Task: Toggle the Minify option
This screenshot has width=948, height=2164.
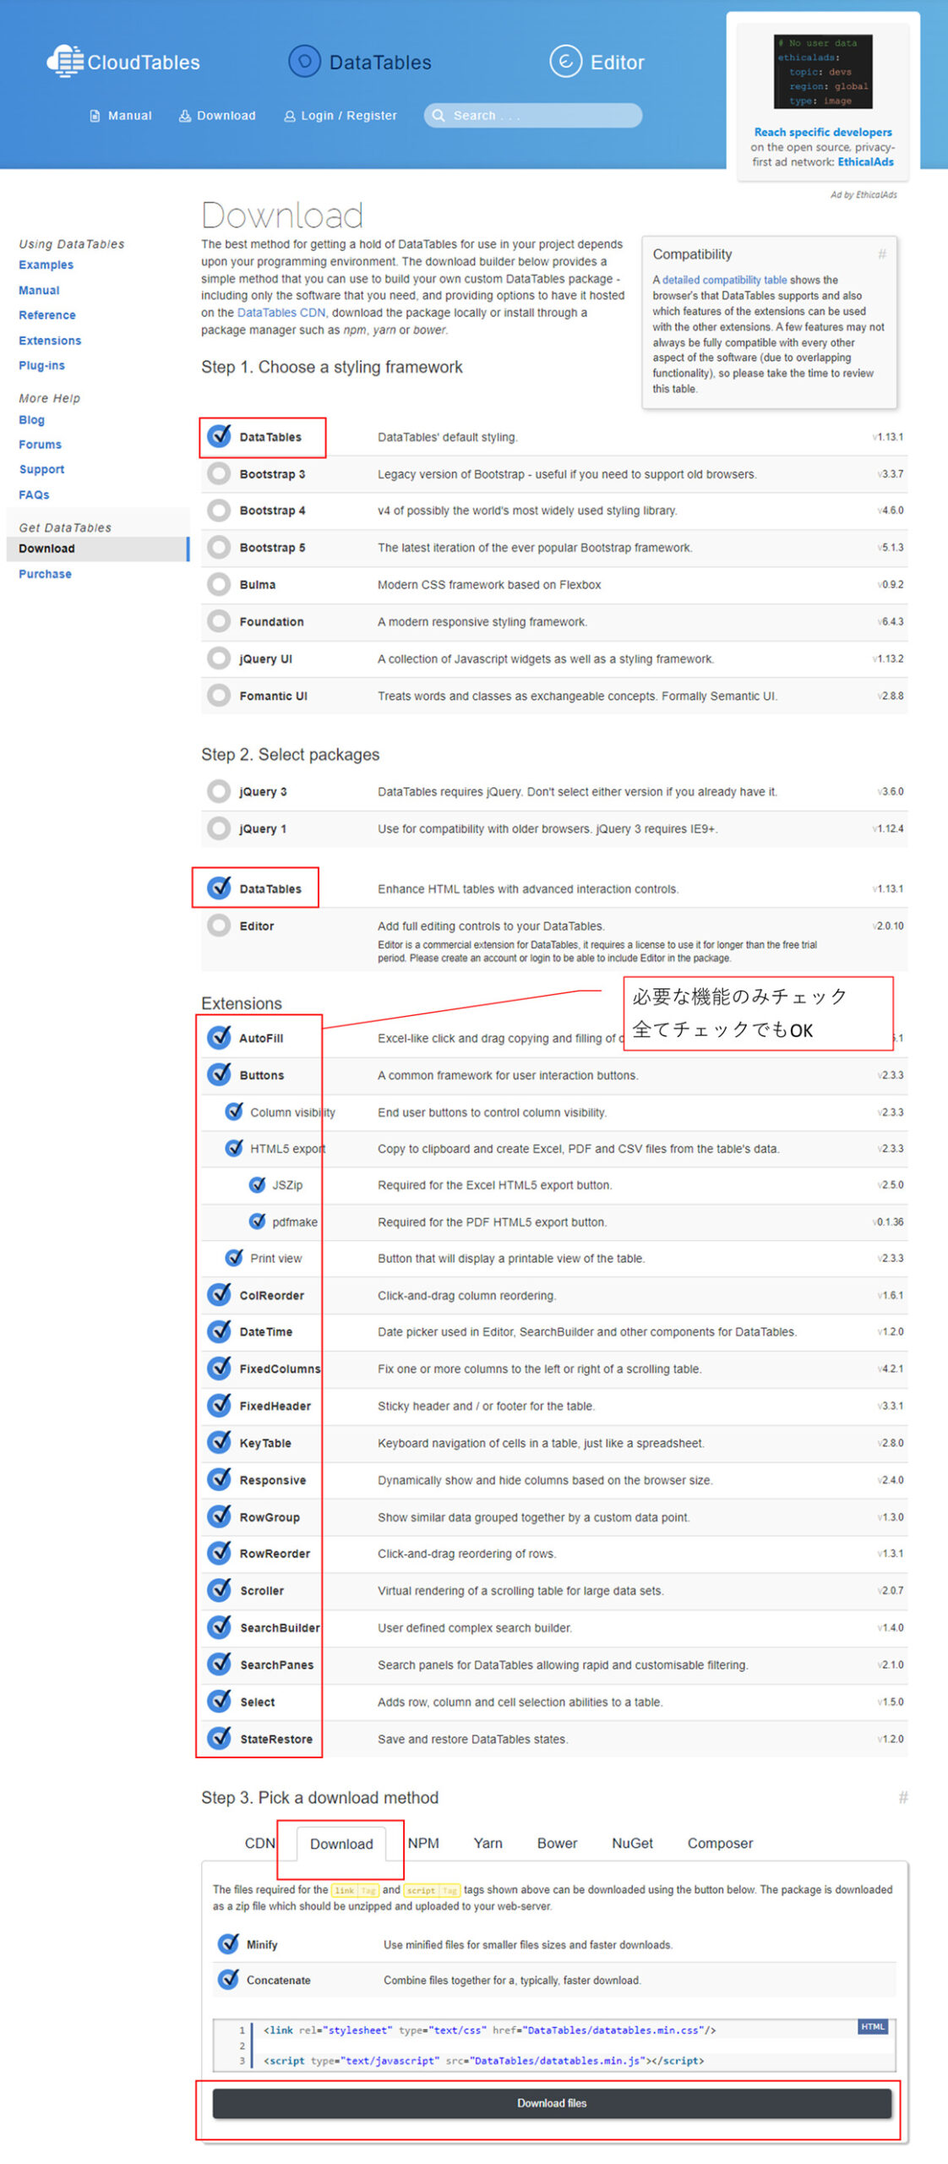Action: 228,1944
